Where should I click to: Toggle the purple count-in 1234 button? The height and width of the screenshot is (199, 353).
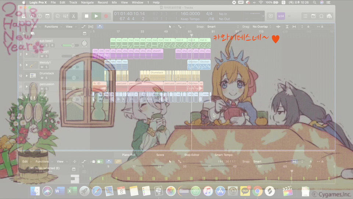point(281,16)
